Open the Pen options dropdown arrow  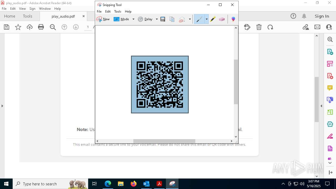point(207,19)
